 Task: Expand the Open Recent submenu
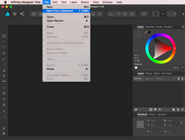click(66, 21)
